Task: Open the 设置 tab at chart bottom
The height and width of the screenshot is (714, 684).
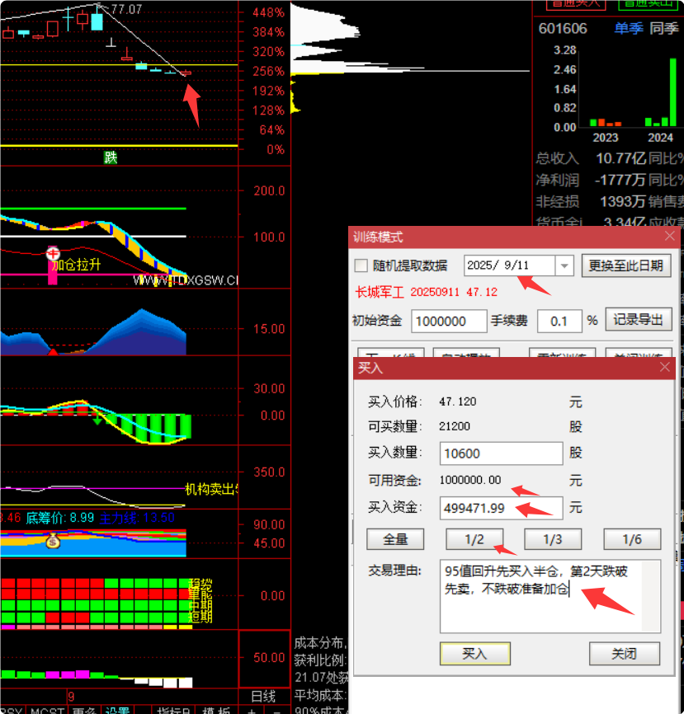Action: [x=117, y=710]
